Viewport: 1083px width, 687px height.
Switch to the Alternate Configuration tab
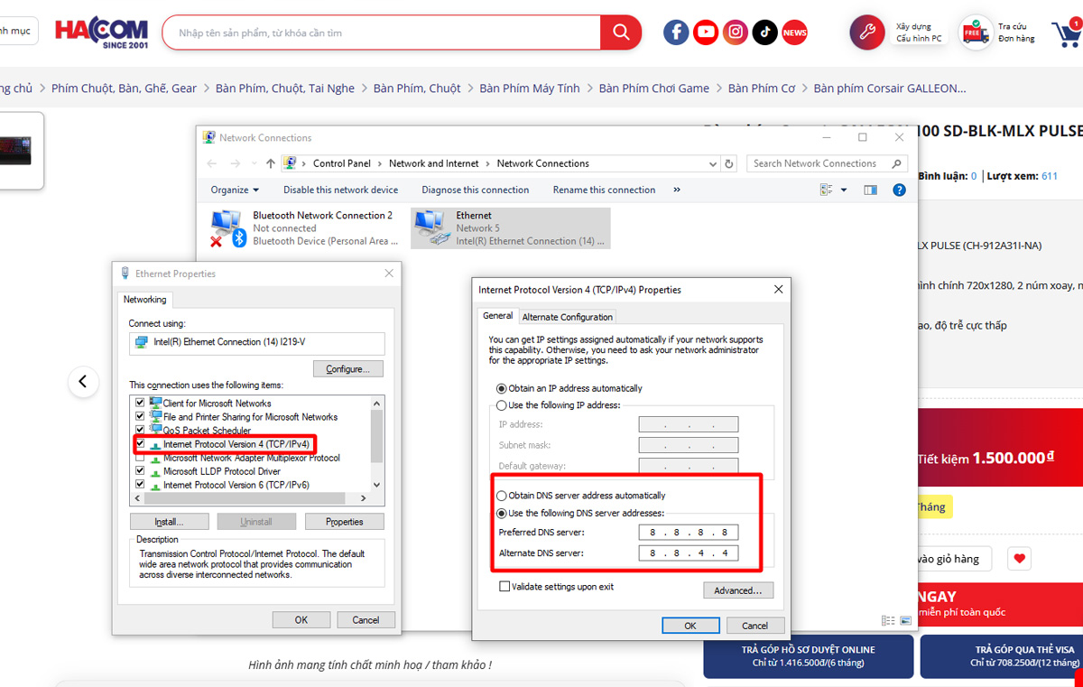click(568, 317)
